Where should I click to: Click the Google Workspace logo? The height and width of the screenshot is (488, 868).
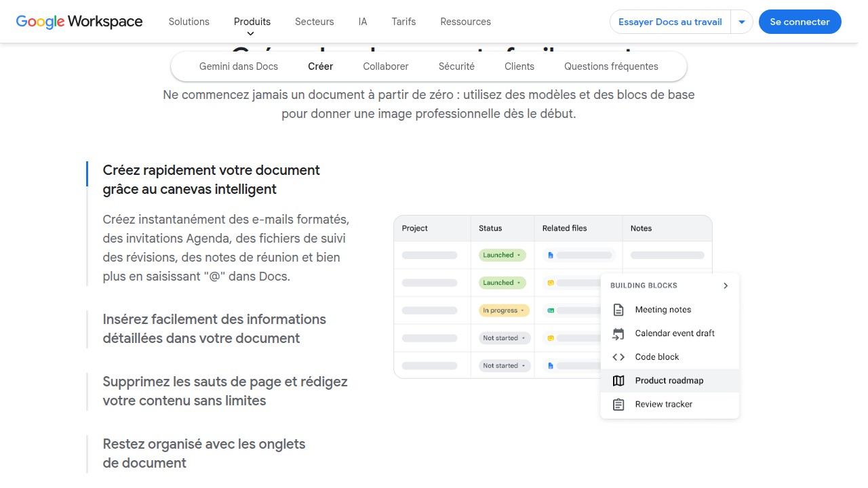pos(79,22)
